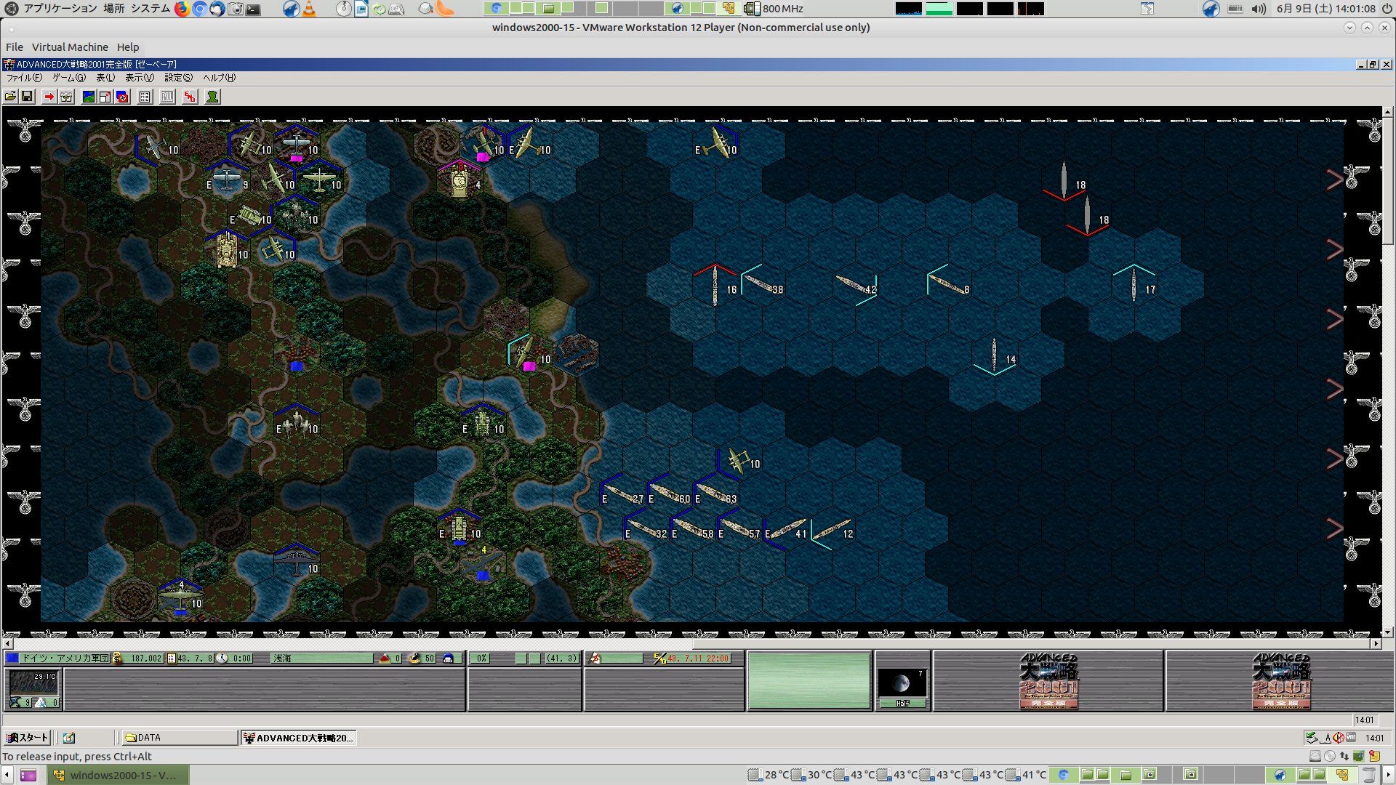
Task: Click the スタート start button
Action: tap(28, 738)
